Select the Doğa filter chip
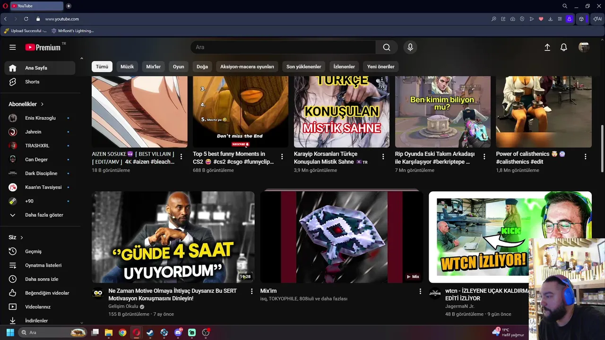The width and height of the screenshot is (605, 340). [x=202, y=67]
